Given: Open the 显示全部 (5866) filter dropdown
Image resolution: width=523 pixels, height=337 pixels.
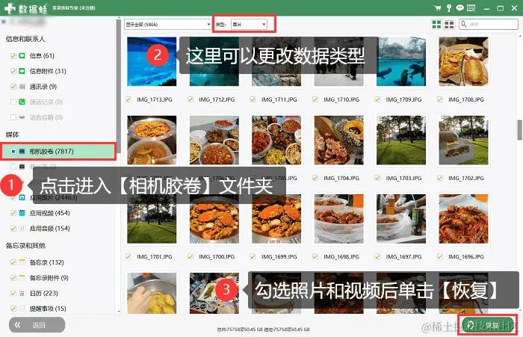Looking at the screenshot, I should point(168,25).
